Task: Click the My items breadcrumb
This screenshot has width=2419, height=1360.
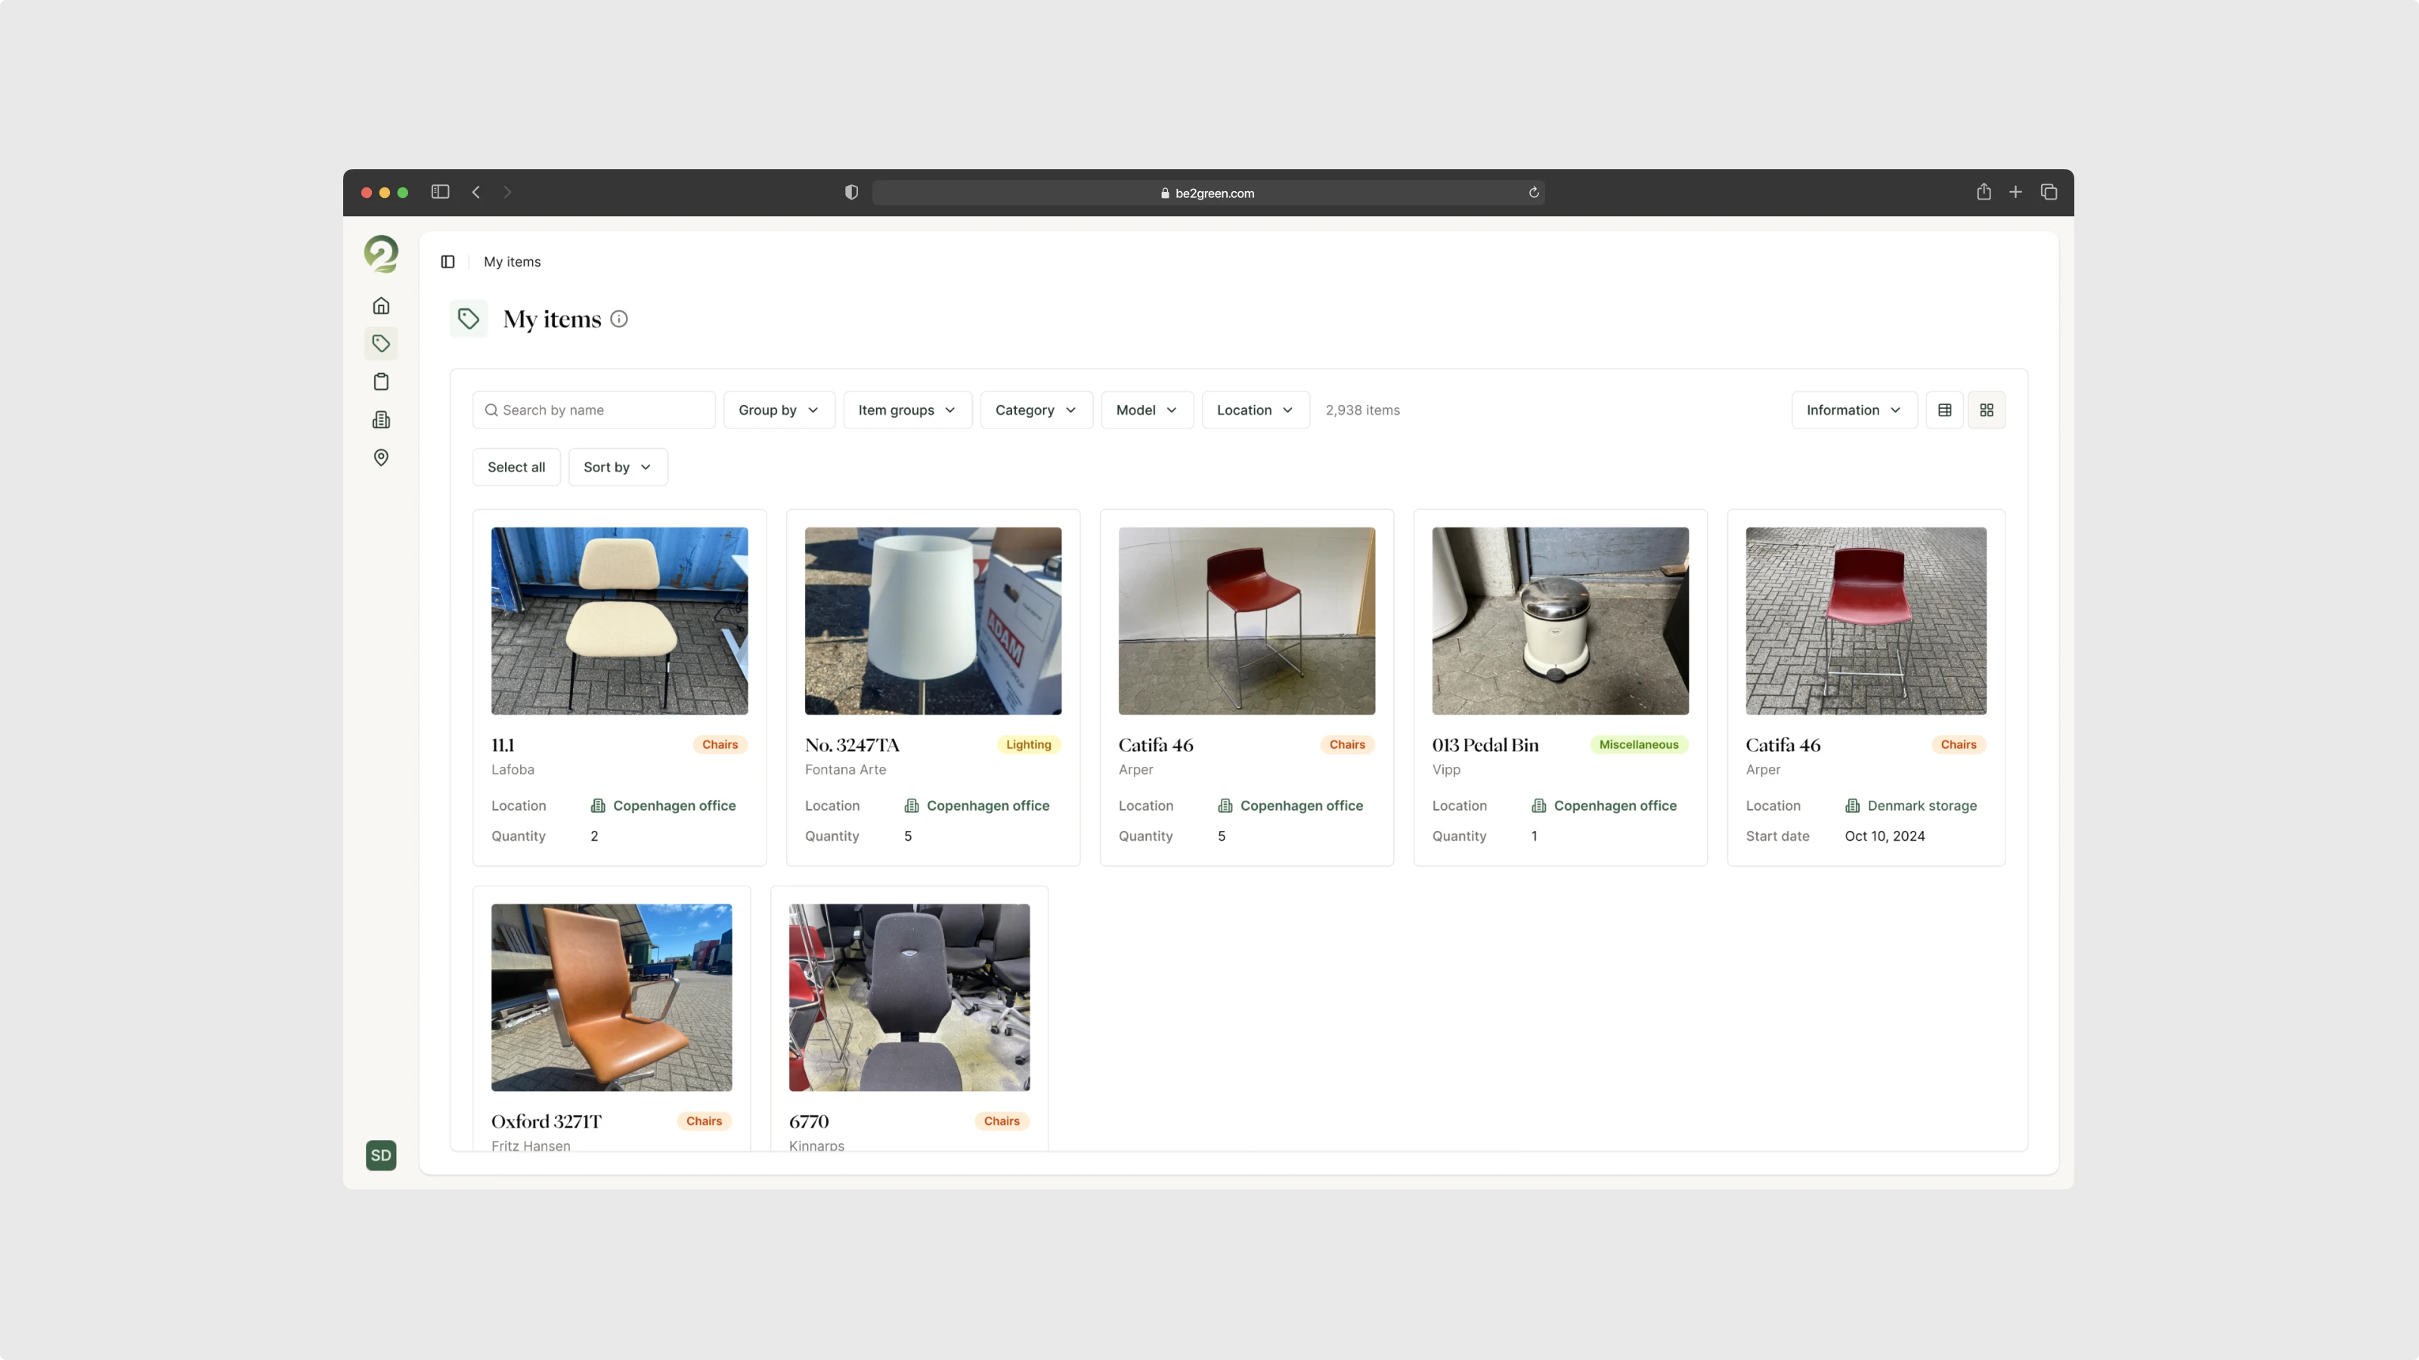Action: point(512,262)
